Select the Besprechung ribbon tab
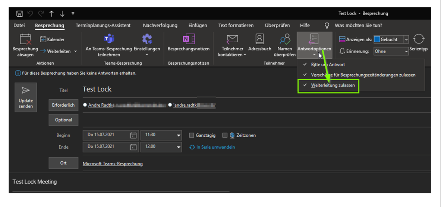The width and height of the screenshot is (441, 207). click(x=50, y=26)
